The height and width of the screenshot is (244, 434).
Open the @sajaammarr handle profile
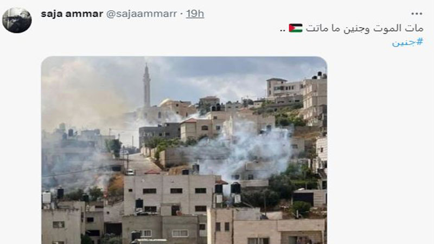point(142,14)
